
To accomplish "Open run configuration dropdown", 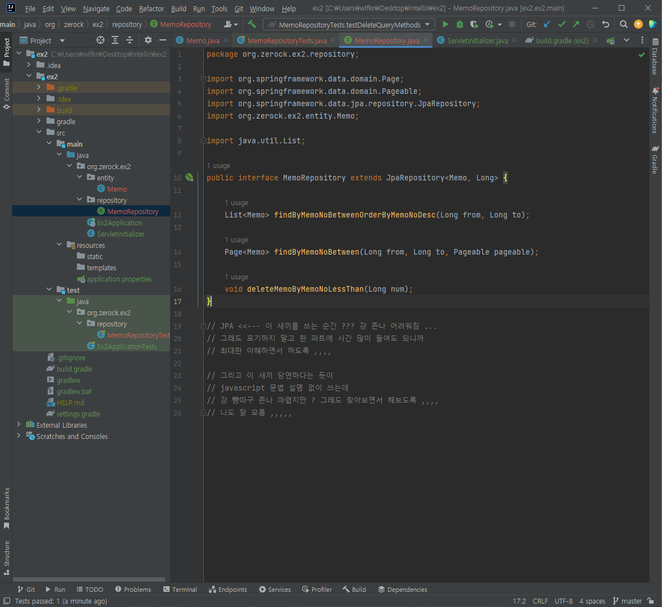I will [x=349, y=25].
